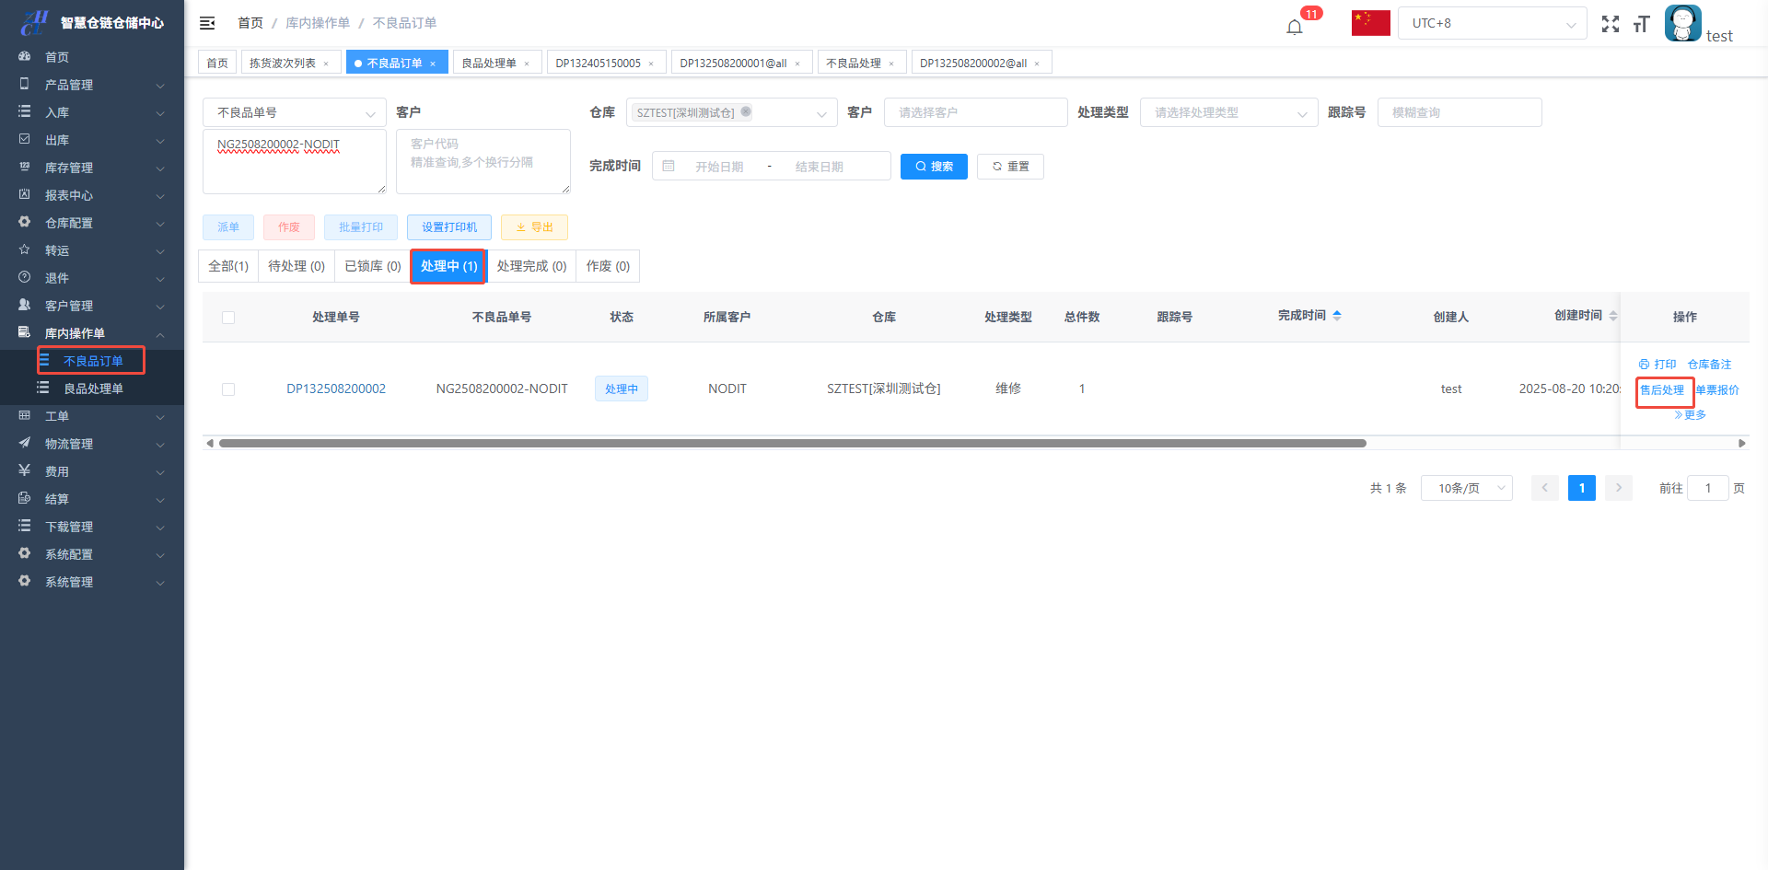Open the test user avatar
The image size is (1768, 870).
point(1682,24)
